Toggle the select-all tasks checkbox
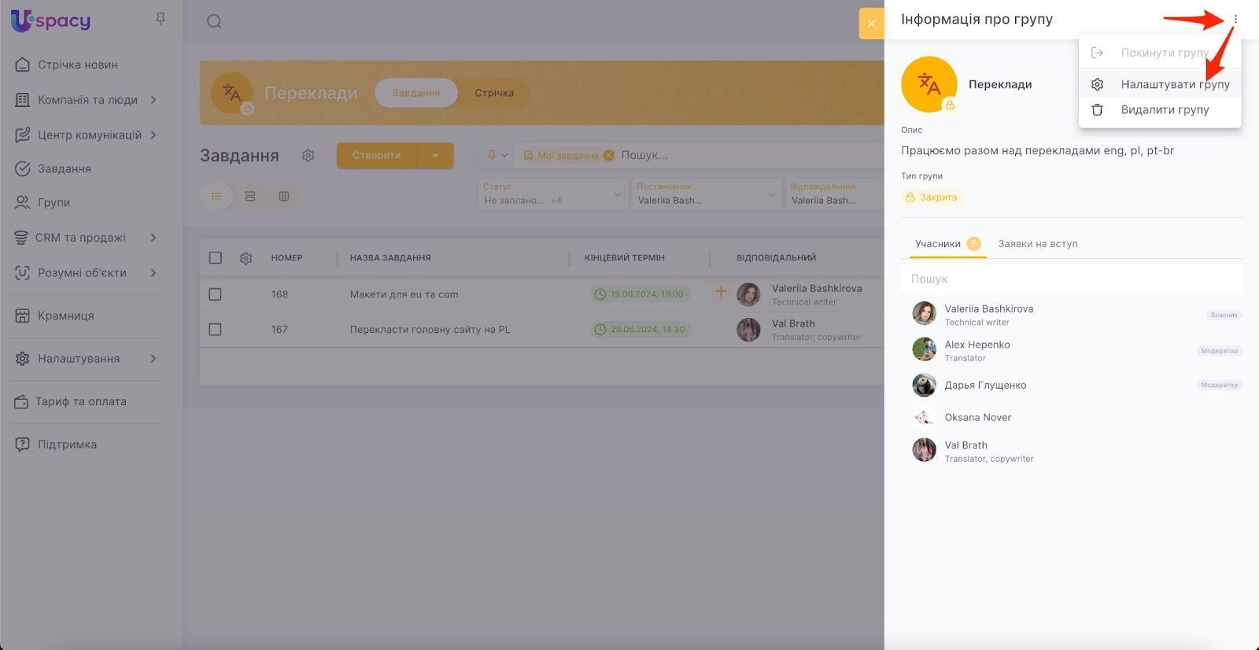The height and width of the screenshot is (650, 1259). 216,258
